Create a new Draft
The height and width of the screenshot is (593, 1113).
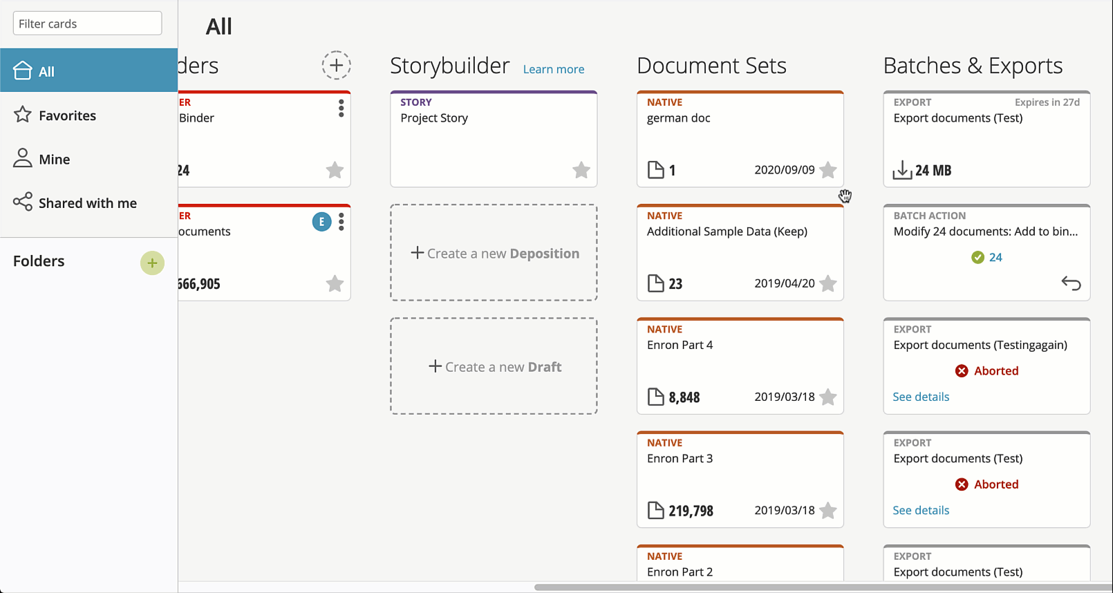point(494,366)
